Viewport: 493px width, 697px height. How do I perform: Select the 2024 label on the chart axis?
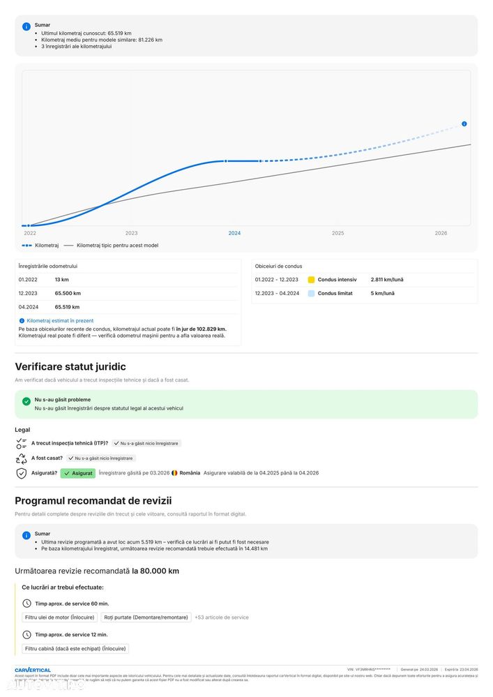(234, 233)
